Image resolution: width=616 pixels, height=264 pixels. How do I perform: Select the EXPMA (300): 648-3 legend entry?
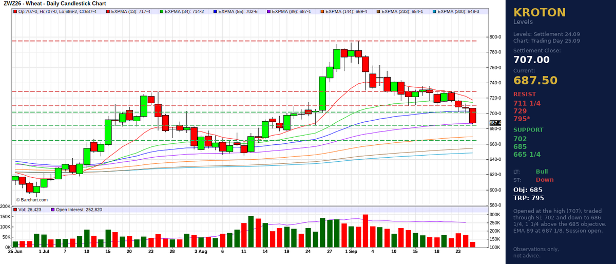tap(456, 11)
